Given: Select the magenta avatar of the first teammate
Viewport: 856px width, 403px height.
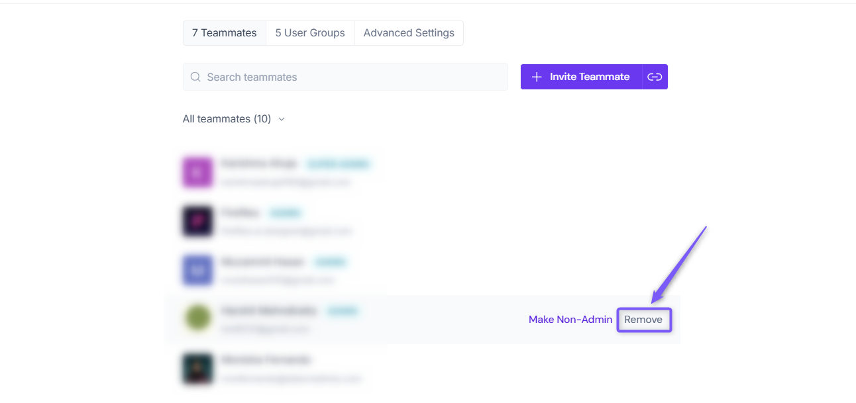Looking at the screenshot, I should [197, 172].
